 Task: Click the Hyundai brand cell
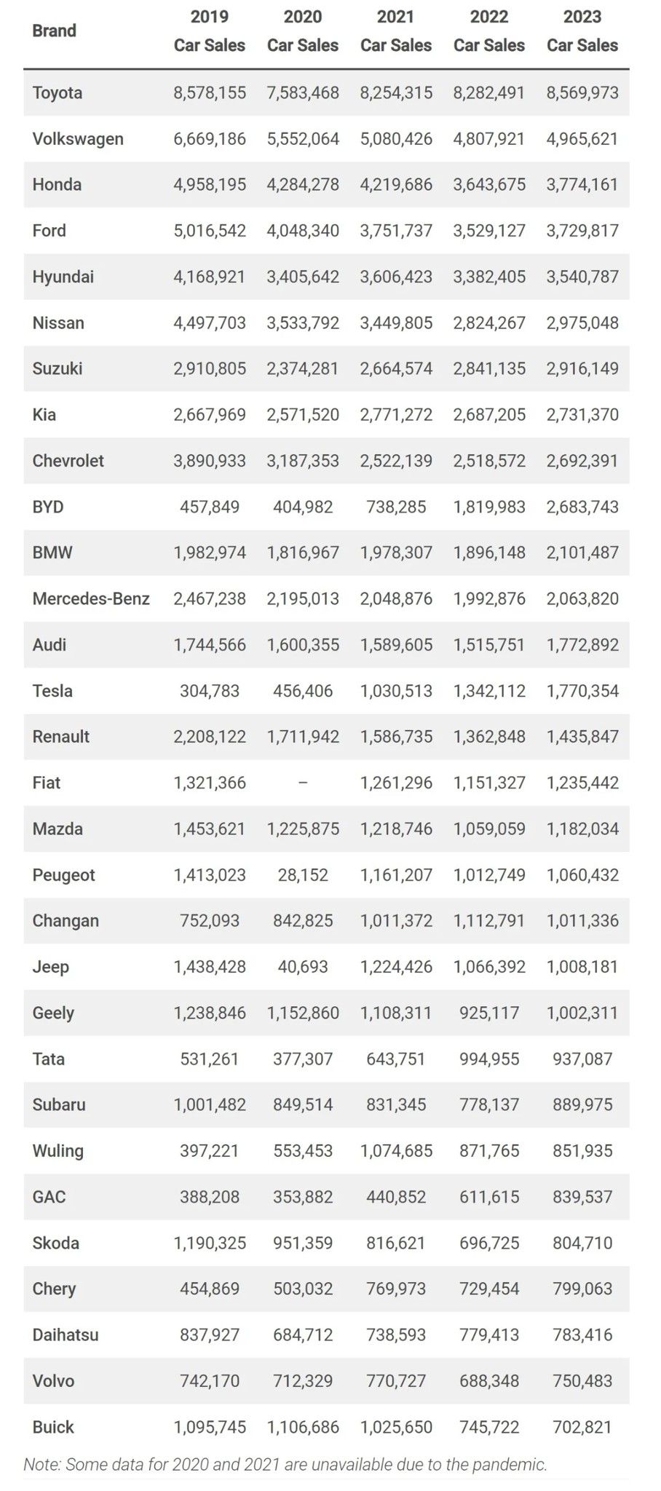[x=63, y=277]
